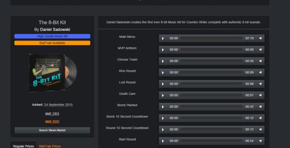The height and width of the screenshot is (148, 290).
Task: Click the added date 24 September 2015
Action: [58, 105]
